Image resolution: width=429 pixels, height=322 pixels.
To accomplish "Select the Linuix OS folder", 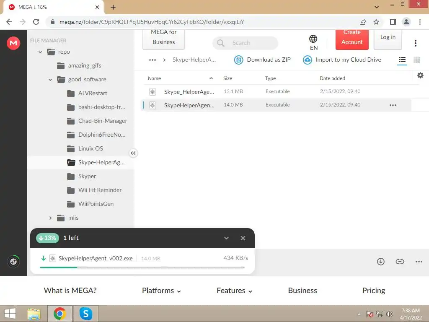I will pyautogui.click(x=85, y=149).
